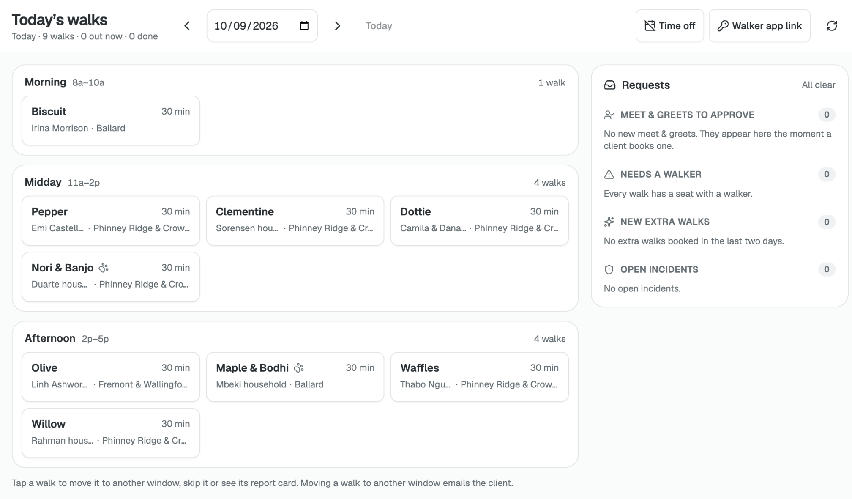
Task: Go to the next day with right chevron
Action: 337,26
